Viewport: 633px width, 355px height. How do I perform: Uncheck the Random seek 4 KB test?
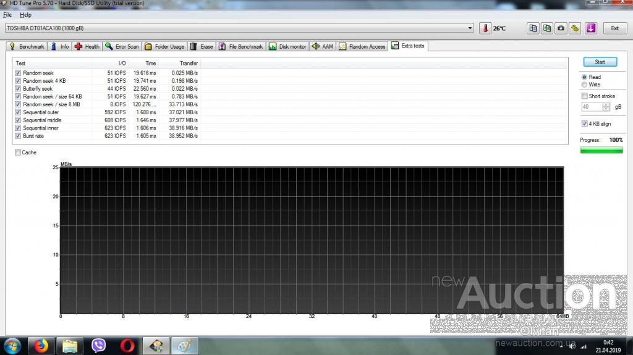tap(18, 81)
